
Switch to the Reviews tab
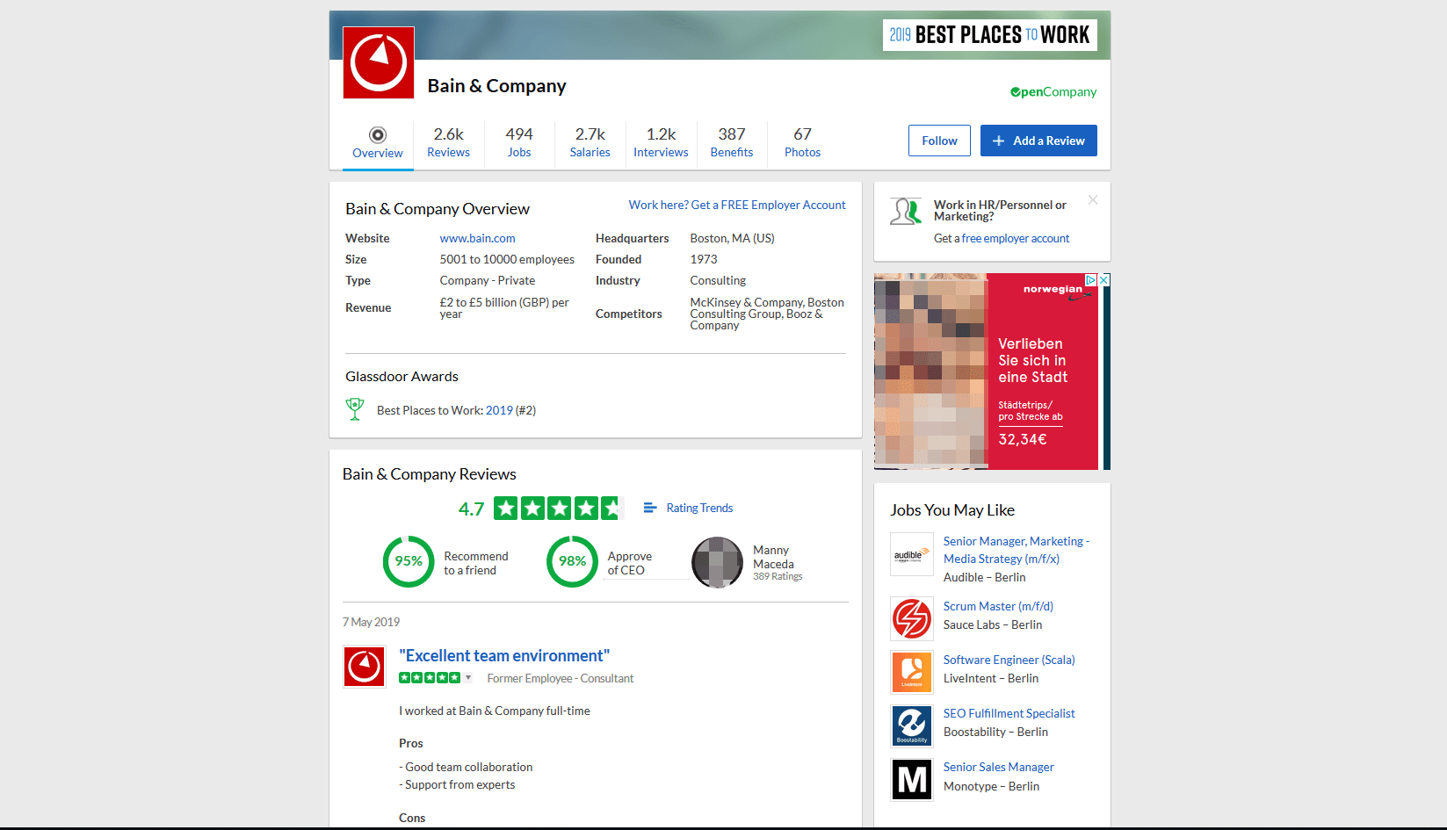point(448,141)
